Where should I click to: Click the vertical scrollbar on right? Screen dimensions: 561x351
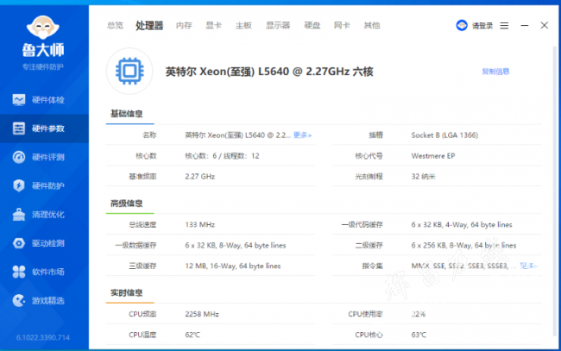555,190
